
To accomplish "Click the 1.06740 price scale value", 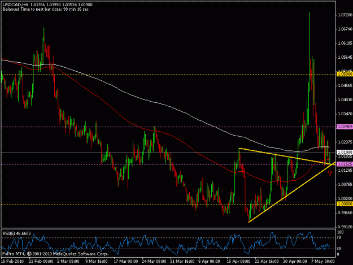I will pos(345,29).
